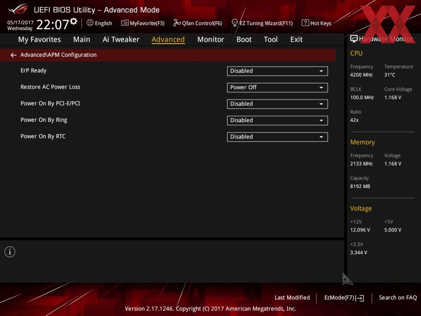Click the ROG logo icon

click(18, 9)
